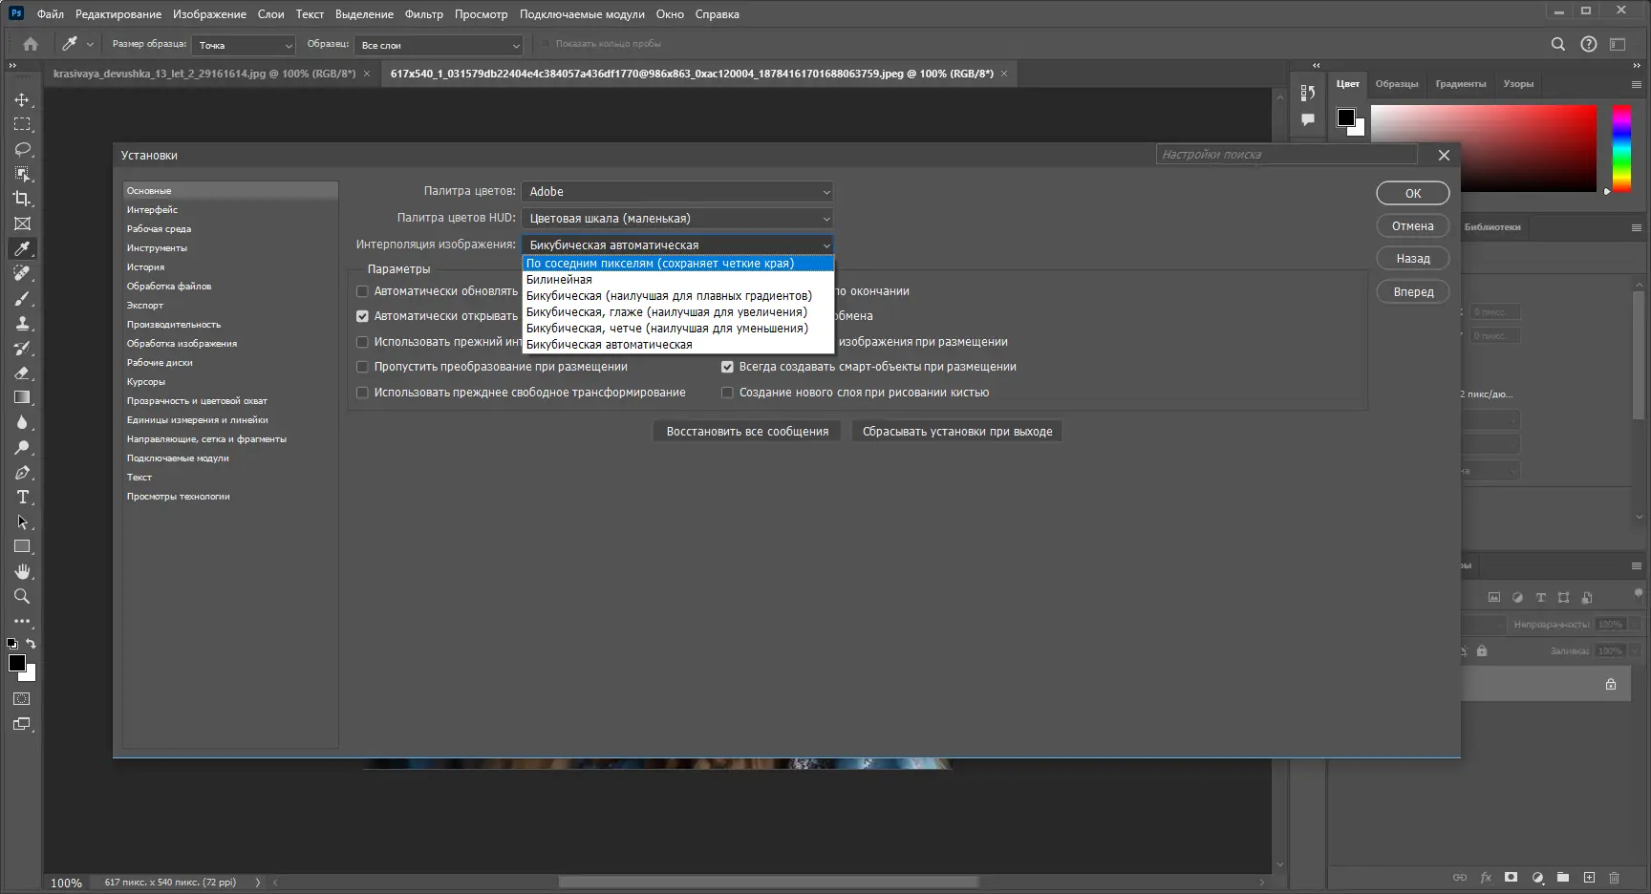Confirm settings with the OK button

pyautogui.click(x=1413, y=194)
